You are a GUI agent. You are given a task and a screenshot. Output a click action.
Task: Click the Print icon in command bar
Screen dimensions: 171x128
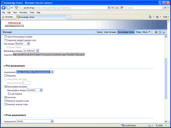coord(157,17)
